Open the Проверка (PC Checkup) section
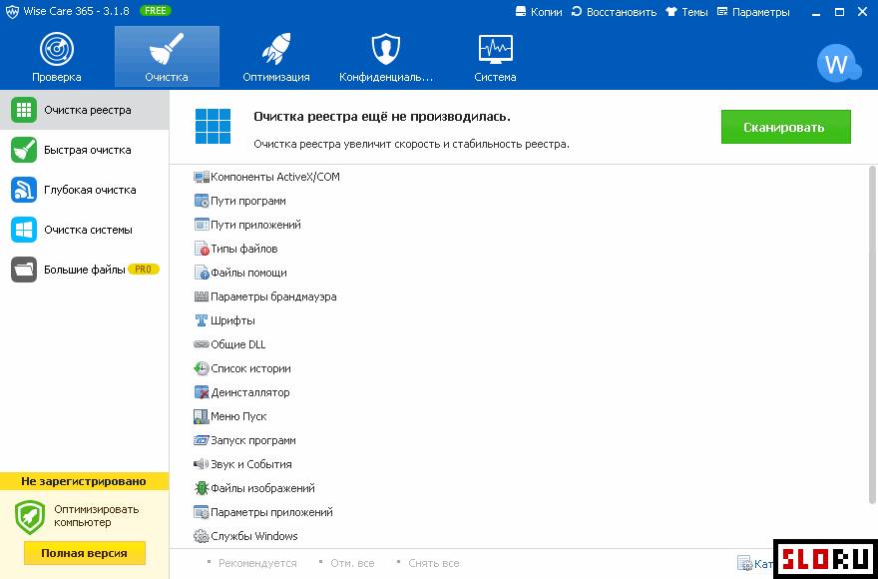 [57, 57]
